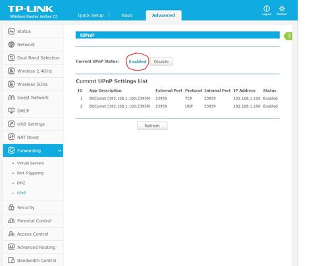The height and width of the screenshot is (266, 316).
Task: Click the Protocol column header
Action: point(194,90)
